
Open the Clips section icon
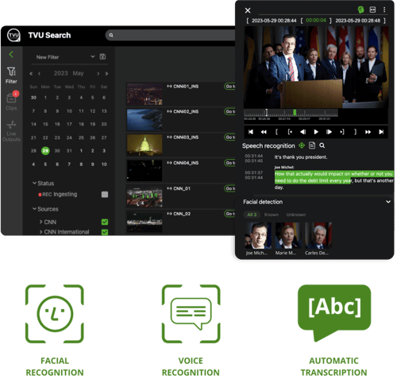coord(11,101)
